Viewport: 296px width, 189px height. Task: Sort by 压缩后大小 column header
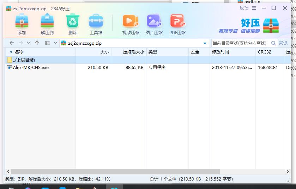tap(128, 52)
